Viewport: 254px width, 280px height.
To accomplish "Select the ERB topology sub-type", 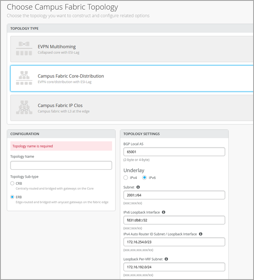I will (13, 197).
